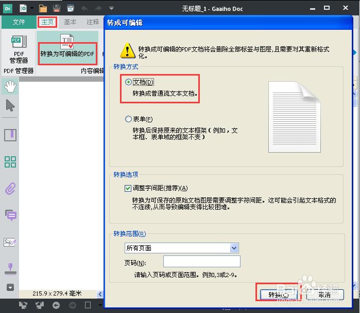The width and height of the screenshot is (360, 313).
Task: Switch to the 主页 ribbon tab
Action: point(47,22)
